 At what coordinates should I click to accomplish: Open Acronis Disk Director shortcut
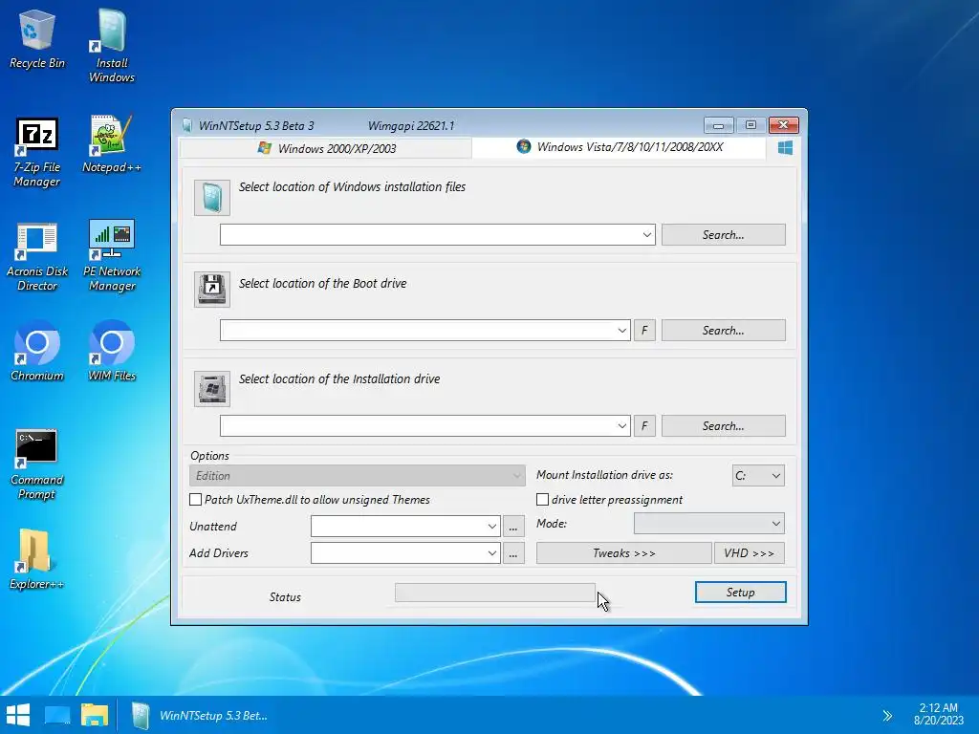click(37, 256)
